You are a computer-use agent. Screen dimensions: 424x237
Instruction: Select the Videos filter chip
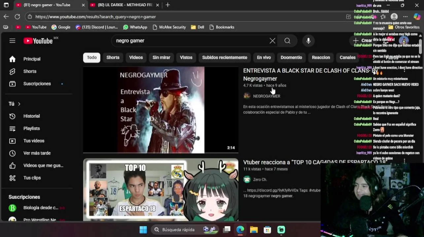click(136, 57)
